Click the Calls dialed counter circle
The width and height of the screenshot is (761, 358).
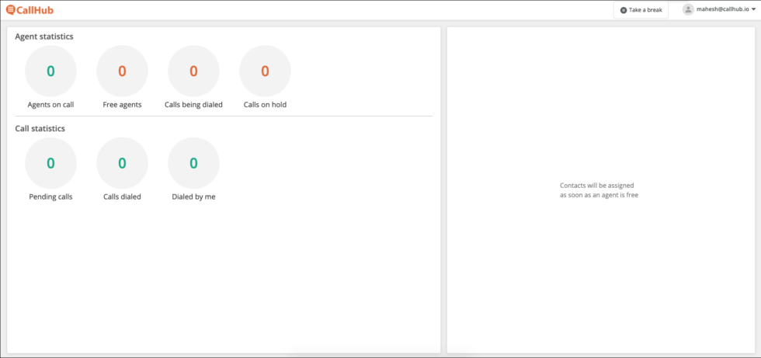click(123, 164)
